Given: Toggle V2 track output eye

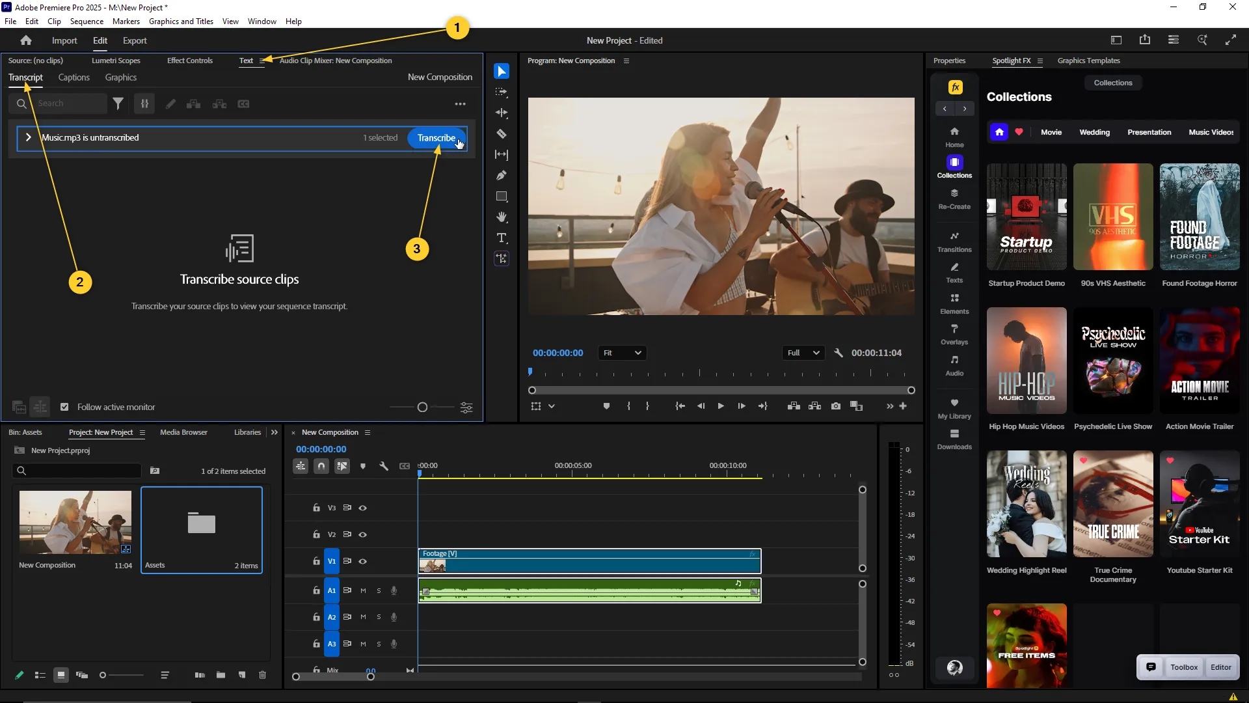Looking at the screenshot, I should [363, 534].
